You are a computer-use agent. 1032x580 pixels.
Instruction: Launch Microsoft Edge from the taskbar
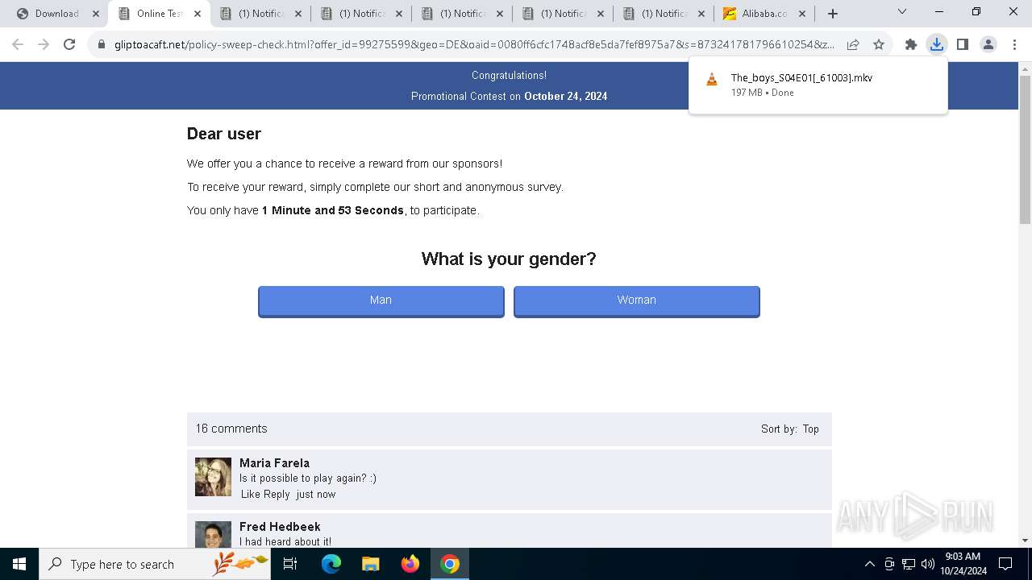point(331,564)
